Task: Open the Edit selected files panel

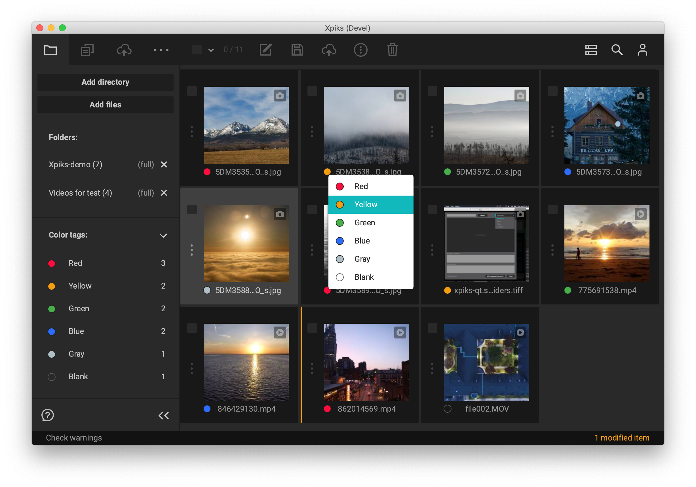Action: [x=266, y=50]
